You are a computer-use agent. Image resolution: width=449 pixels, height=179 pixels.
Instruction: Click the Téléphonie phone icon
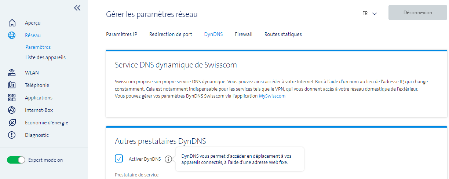point(12,85)
